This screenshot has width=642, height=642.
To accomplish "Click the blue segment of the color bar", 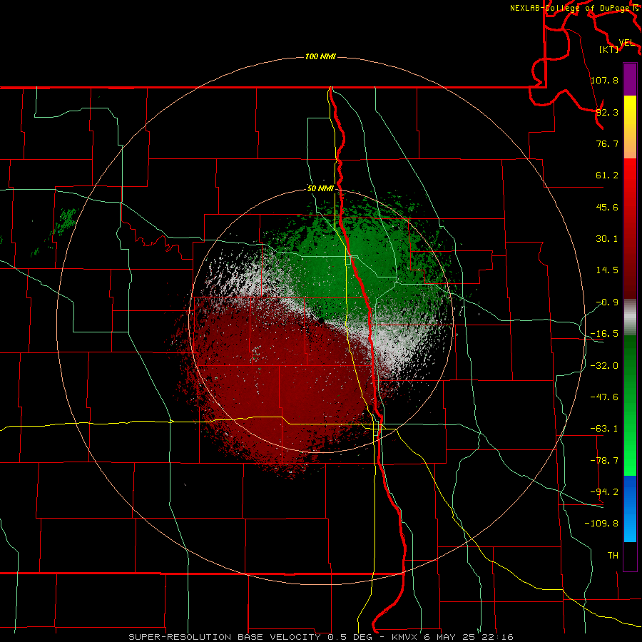I will tap(630, 509).
